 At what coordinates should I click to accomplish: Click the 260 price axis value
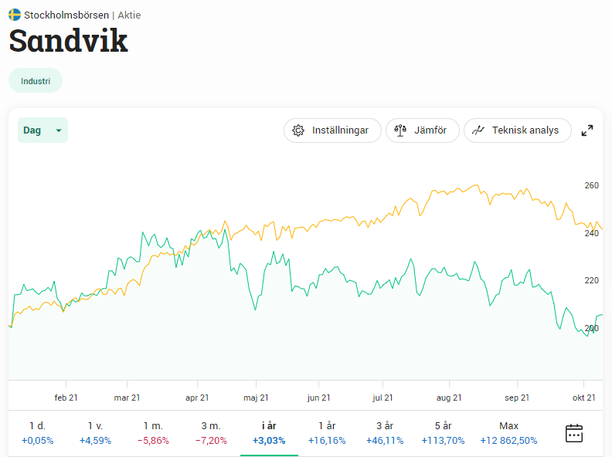coord(591,185)
